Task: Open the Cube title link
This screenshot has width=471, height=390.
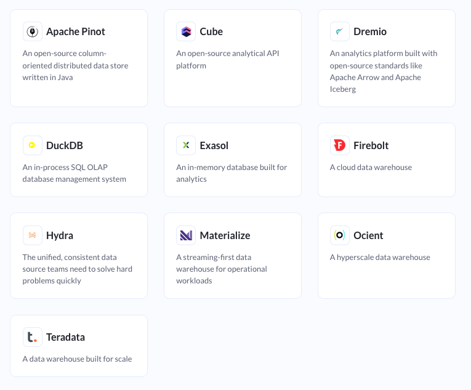Action: [x=211, y=31]
